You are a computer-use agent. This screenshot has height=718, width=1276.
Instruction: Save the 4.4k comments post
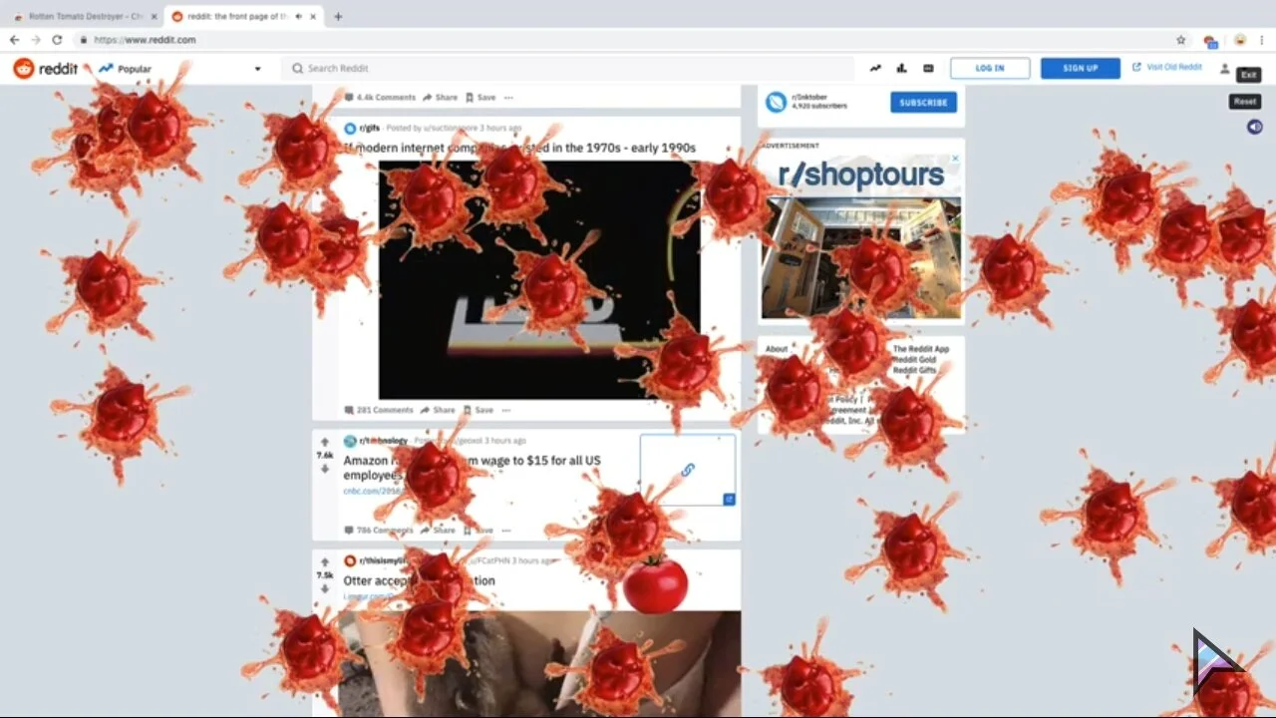click(480, 98)
